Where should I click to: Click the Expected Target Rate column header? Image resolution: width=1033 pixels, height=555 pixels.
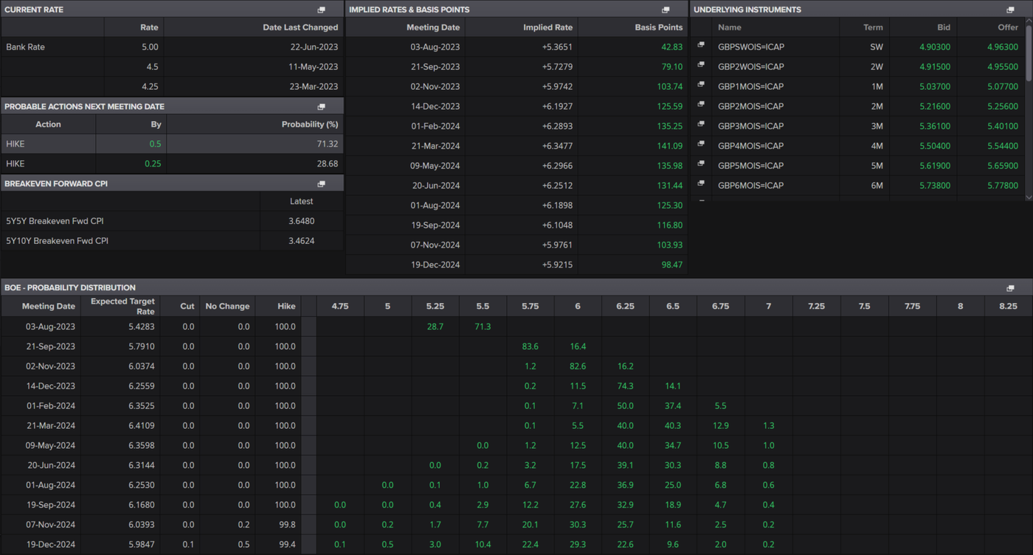tap(122, 306)
